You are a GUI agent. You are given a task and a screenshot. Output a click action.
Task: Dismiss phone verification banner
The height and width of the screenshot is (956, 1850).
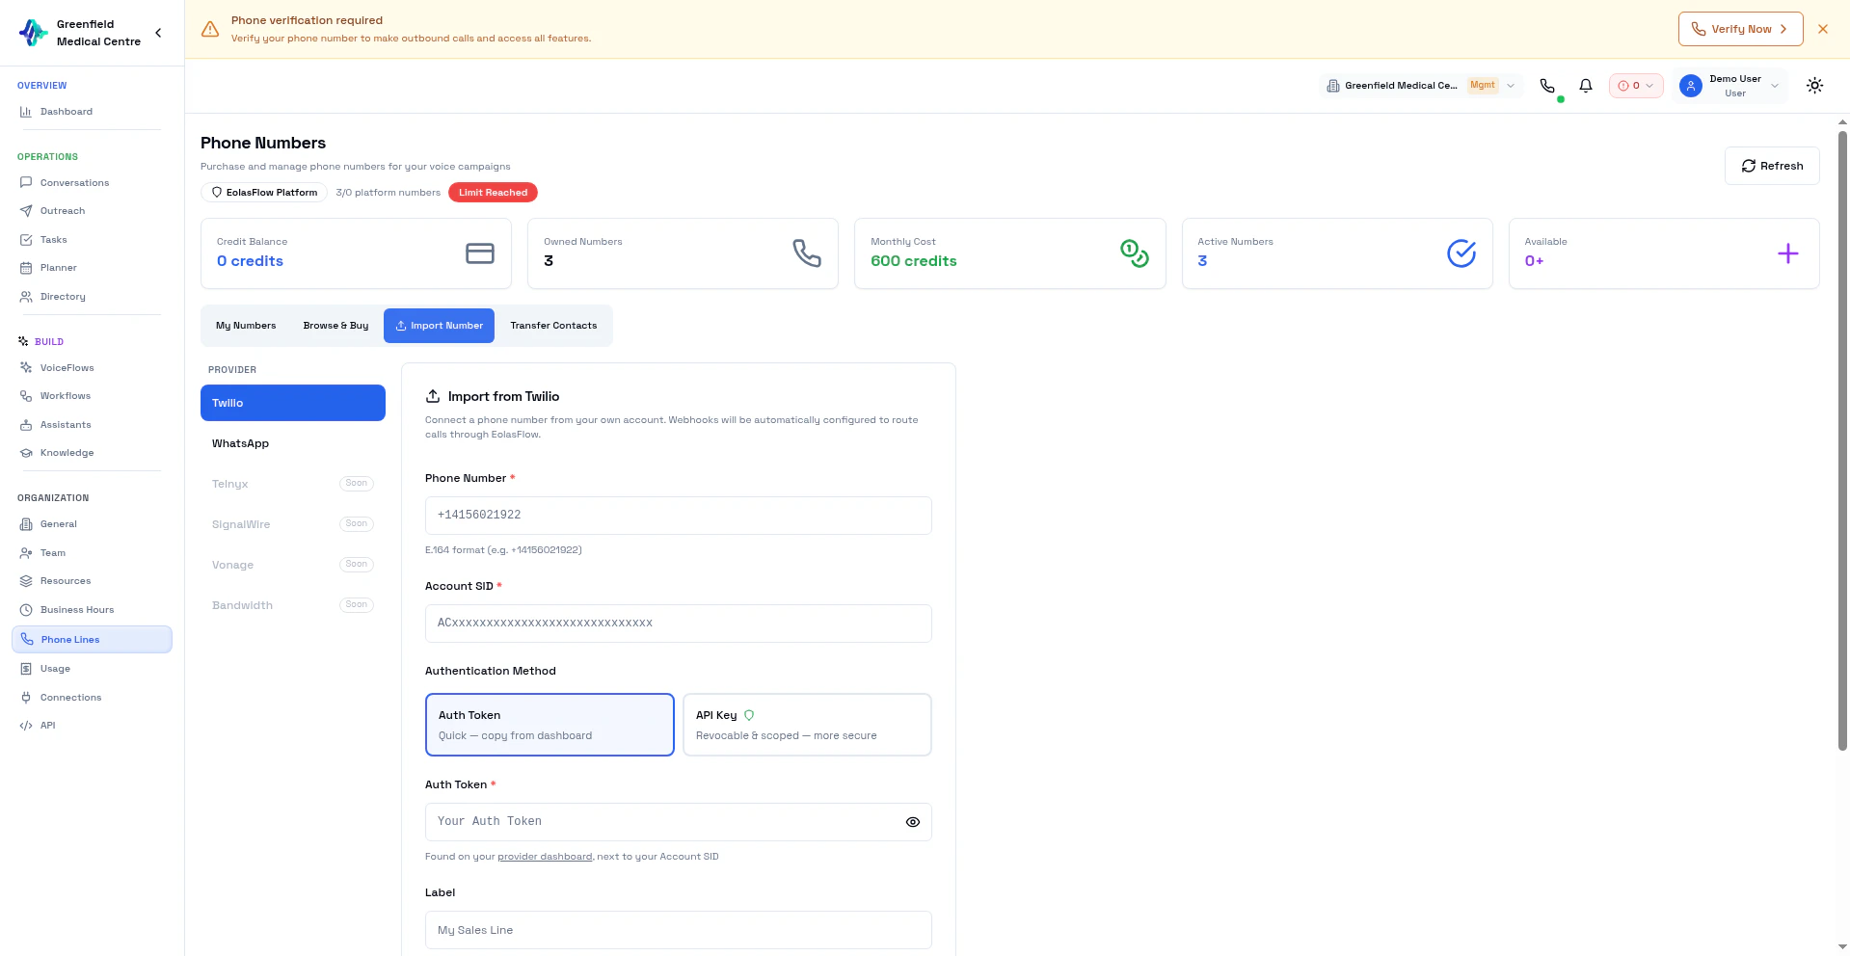1823,29
